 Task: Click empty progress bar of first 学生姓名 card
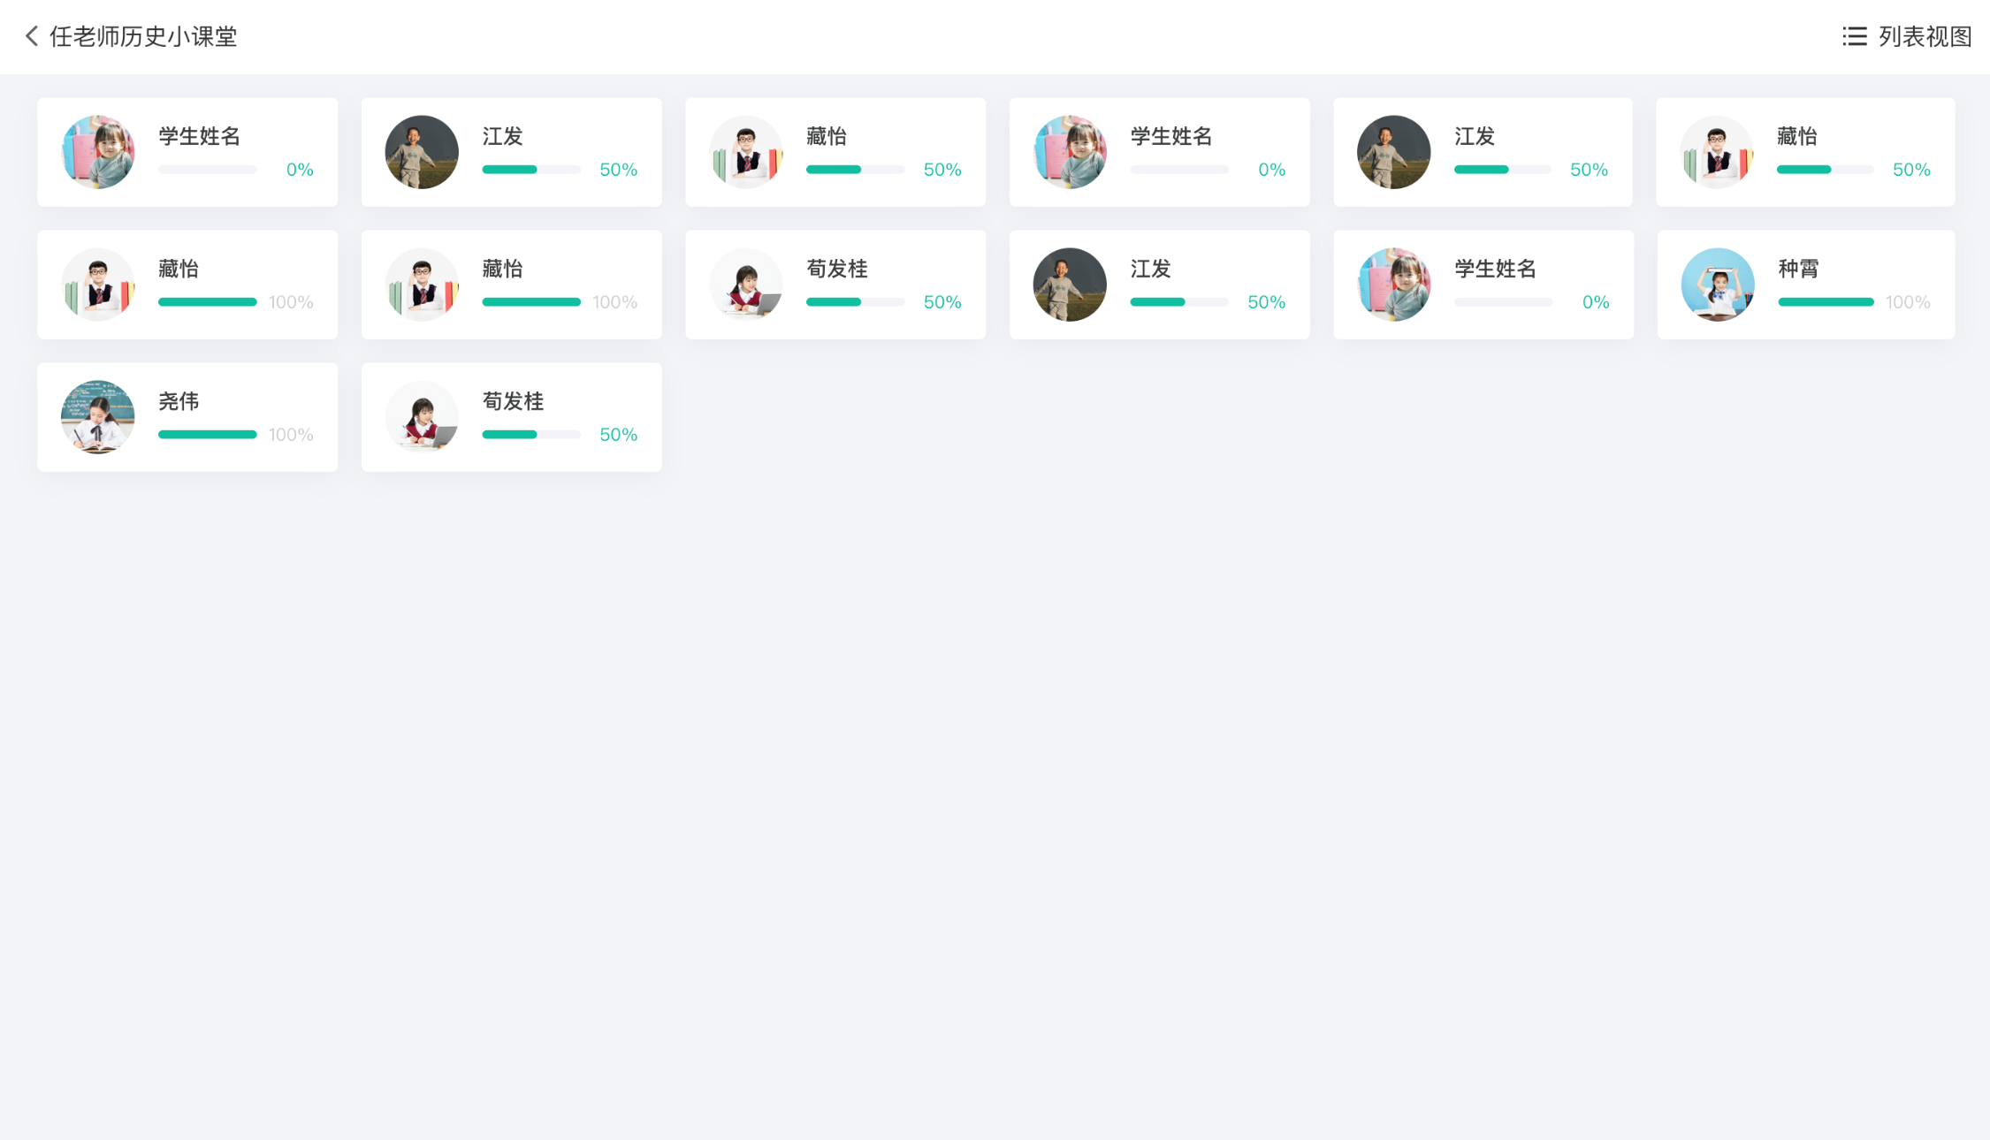[x=207, y=170]
